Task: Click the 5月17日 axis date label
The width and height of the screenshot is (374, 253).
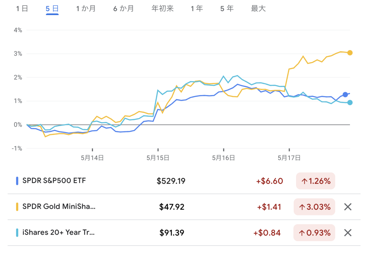Action: 289,158
